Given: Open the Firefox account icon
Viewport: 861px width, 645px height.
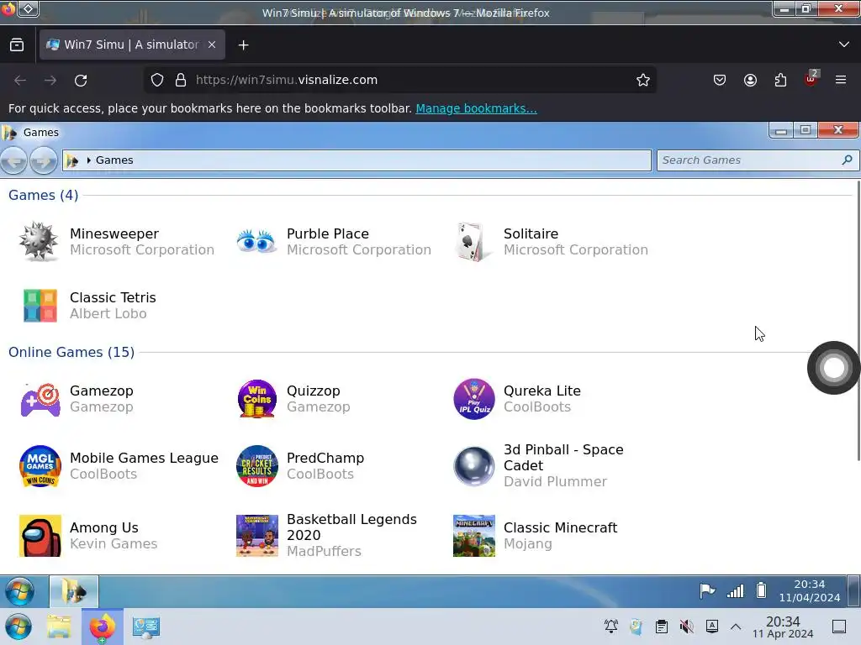Looking at the screenshot, I should pyautogui.click(x=750, y=80).
